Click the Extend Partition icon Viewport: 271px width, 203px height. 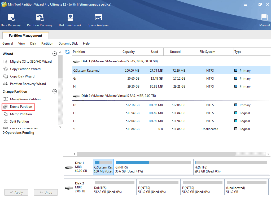[x=6, y=106]
